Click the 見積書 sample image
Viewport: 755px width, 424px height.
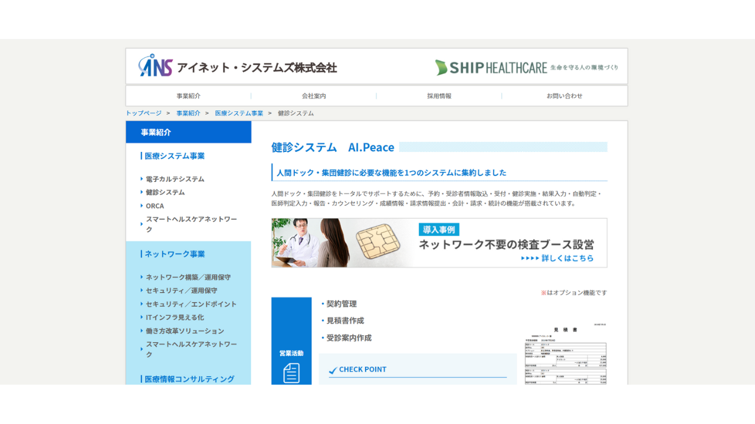[x=566, y=355]
